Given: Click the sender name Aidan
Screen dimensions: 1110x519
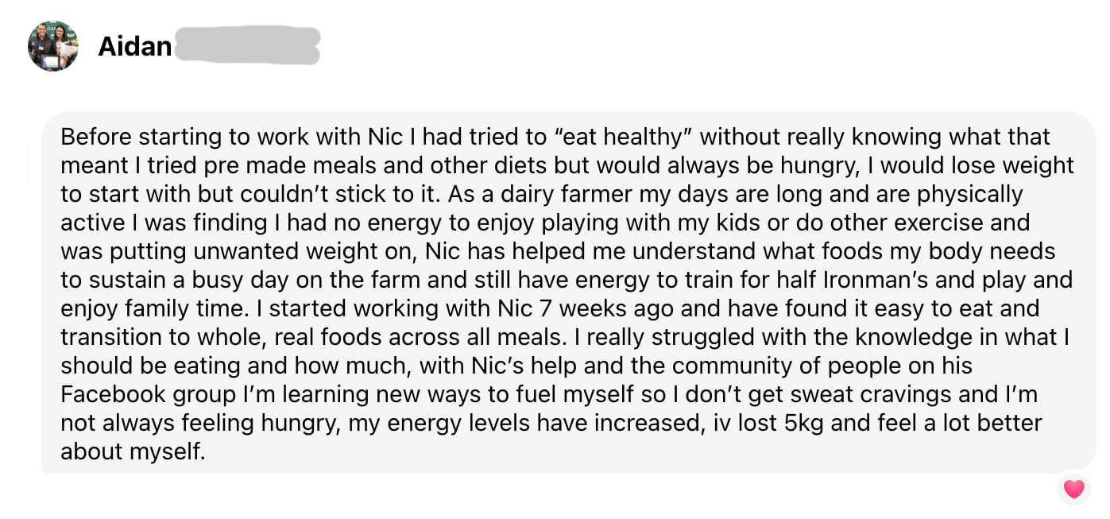Looking at the screenshot, I should pyautogui.click(x=134, y=47).
